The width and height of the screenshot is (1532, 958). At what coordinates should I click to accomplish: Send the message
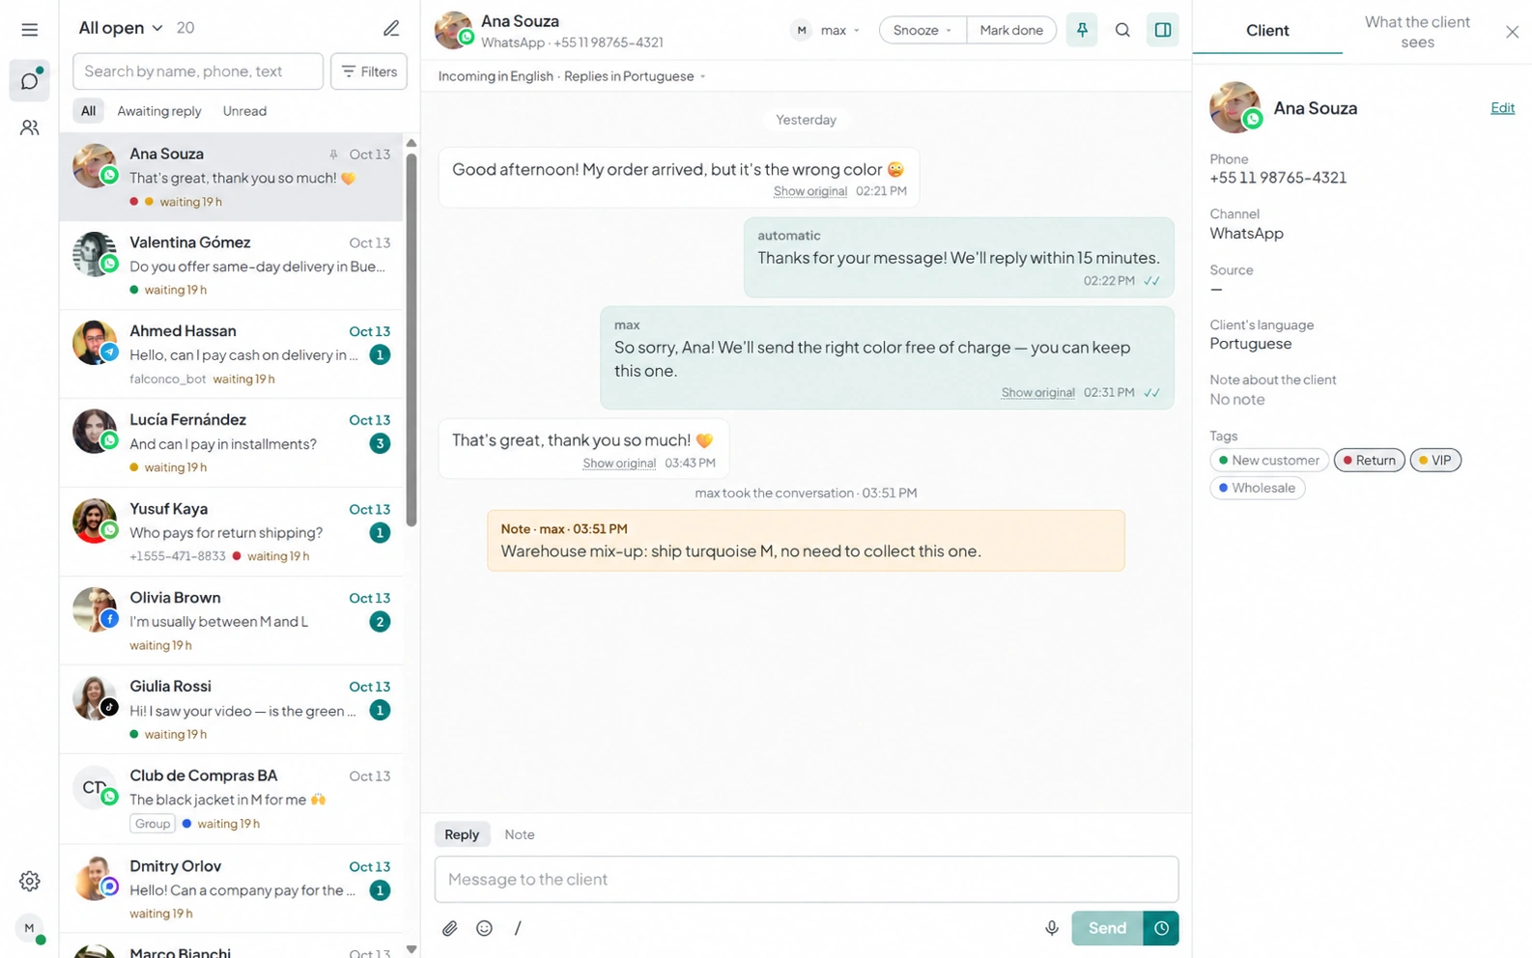1107,928
